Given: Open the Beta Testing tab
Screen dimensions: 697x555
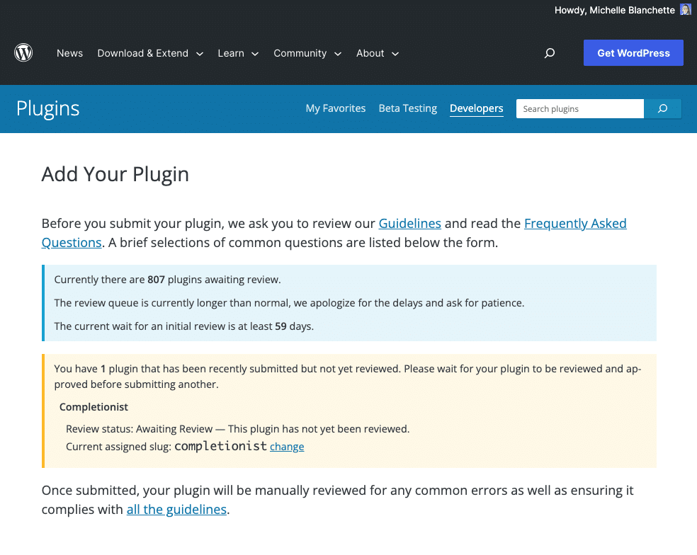Looking at the screenshot, I should 407,108.
